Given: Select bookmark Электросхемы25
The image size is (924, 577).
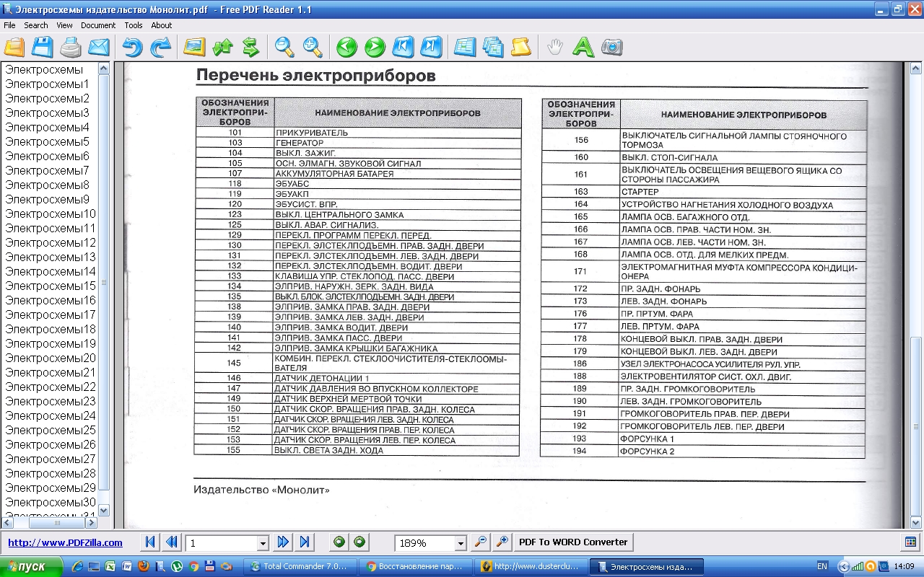Looking at the screenshot, I should (51, 431).
